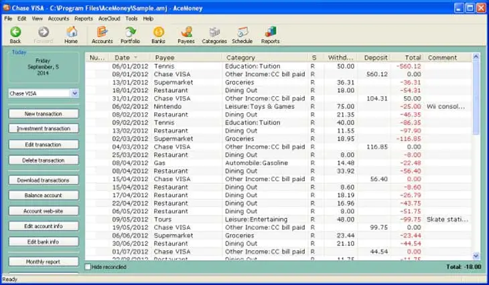Click the 'Leisure:Entertaining' category cell

click(x=256, y=219)
